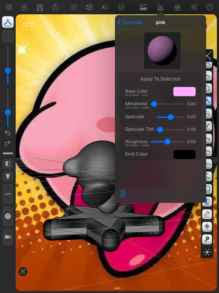219x293 pixels.
Task: Open the project grid menu
Action: (x=9, y=7)
